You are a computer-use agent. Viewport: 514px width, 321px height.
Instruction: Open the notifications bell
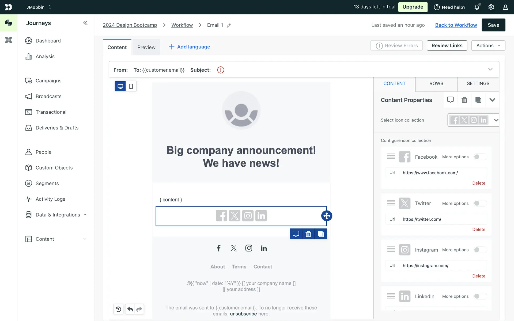pos(477,7)
